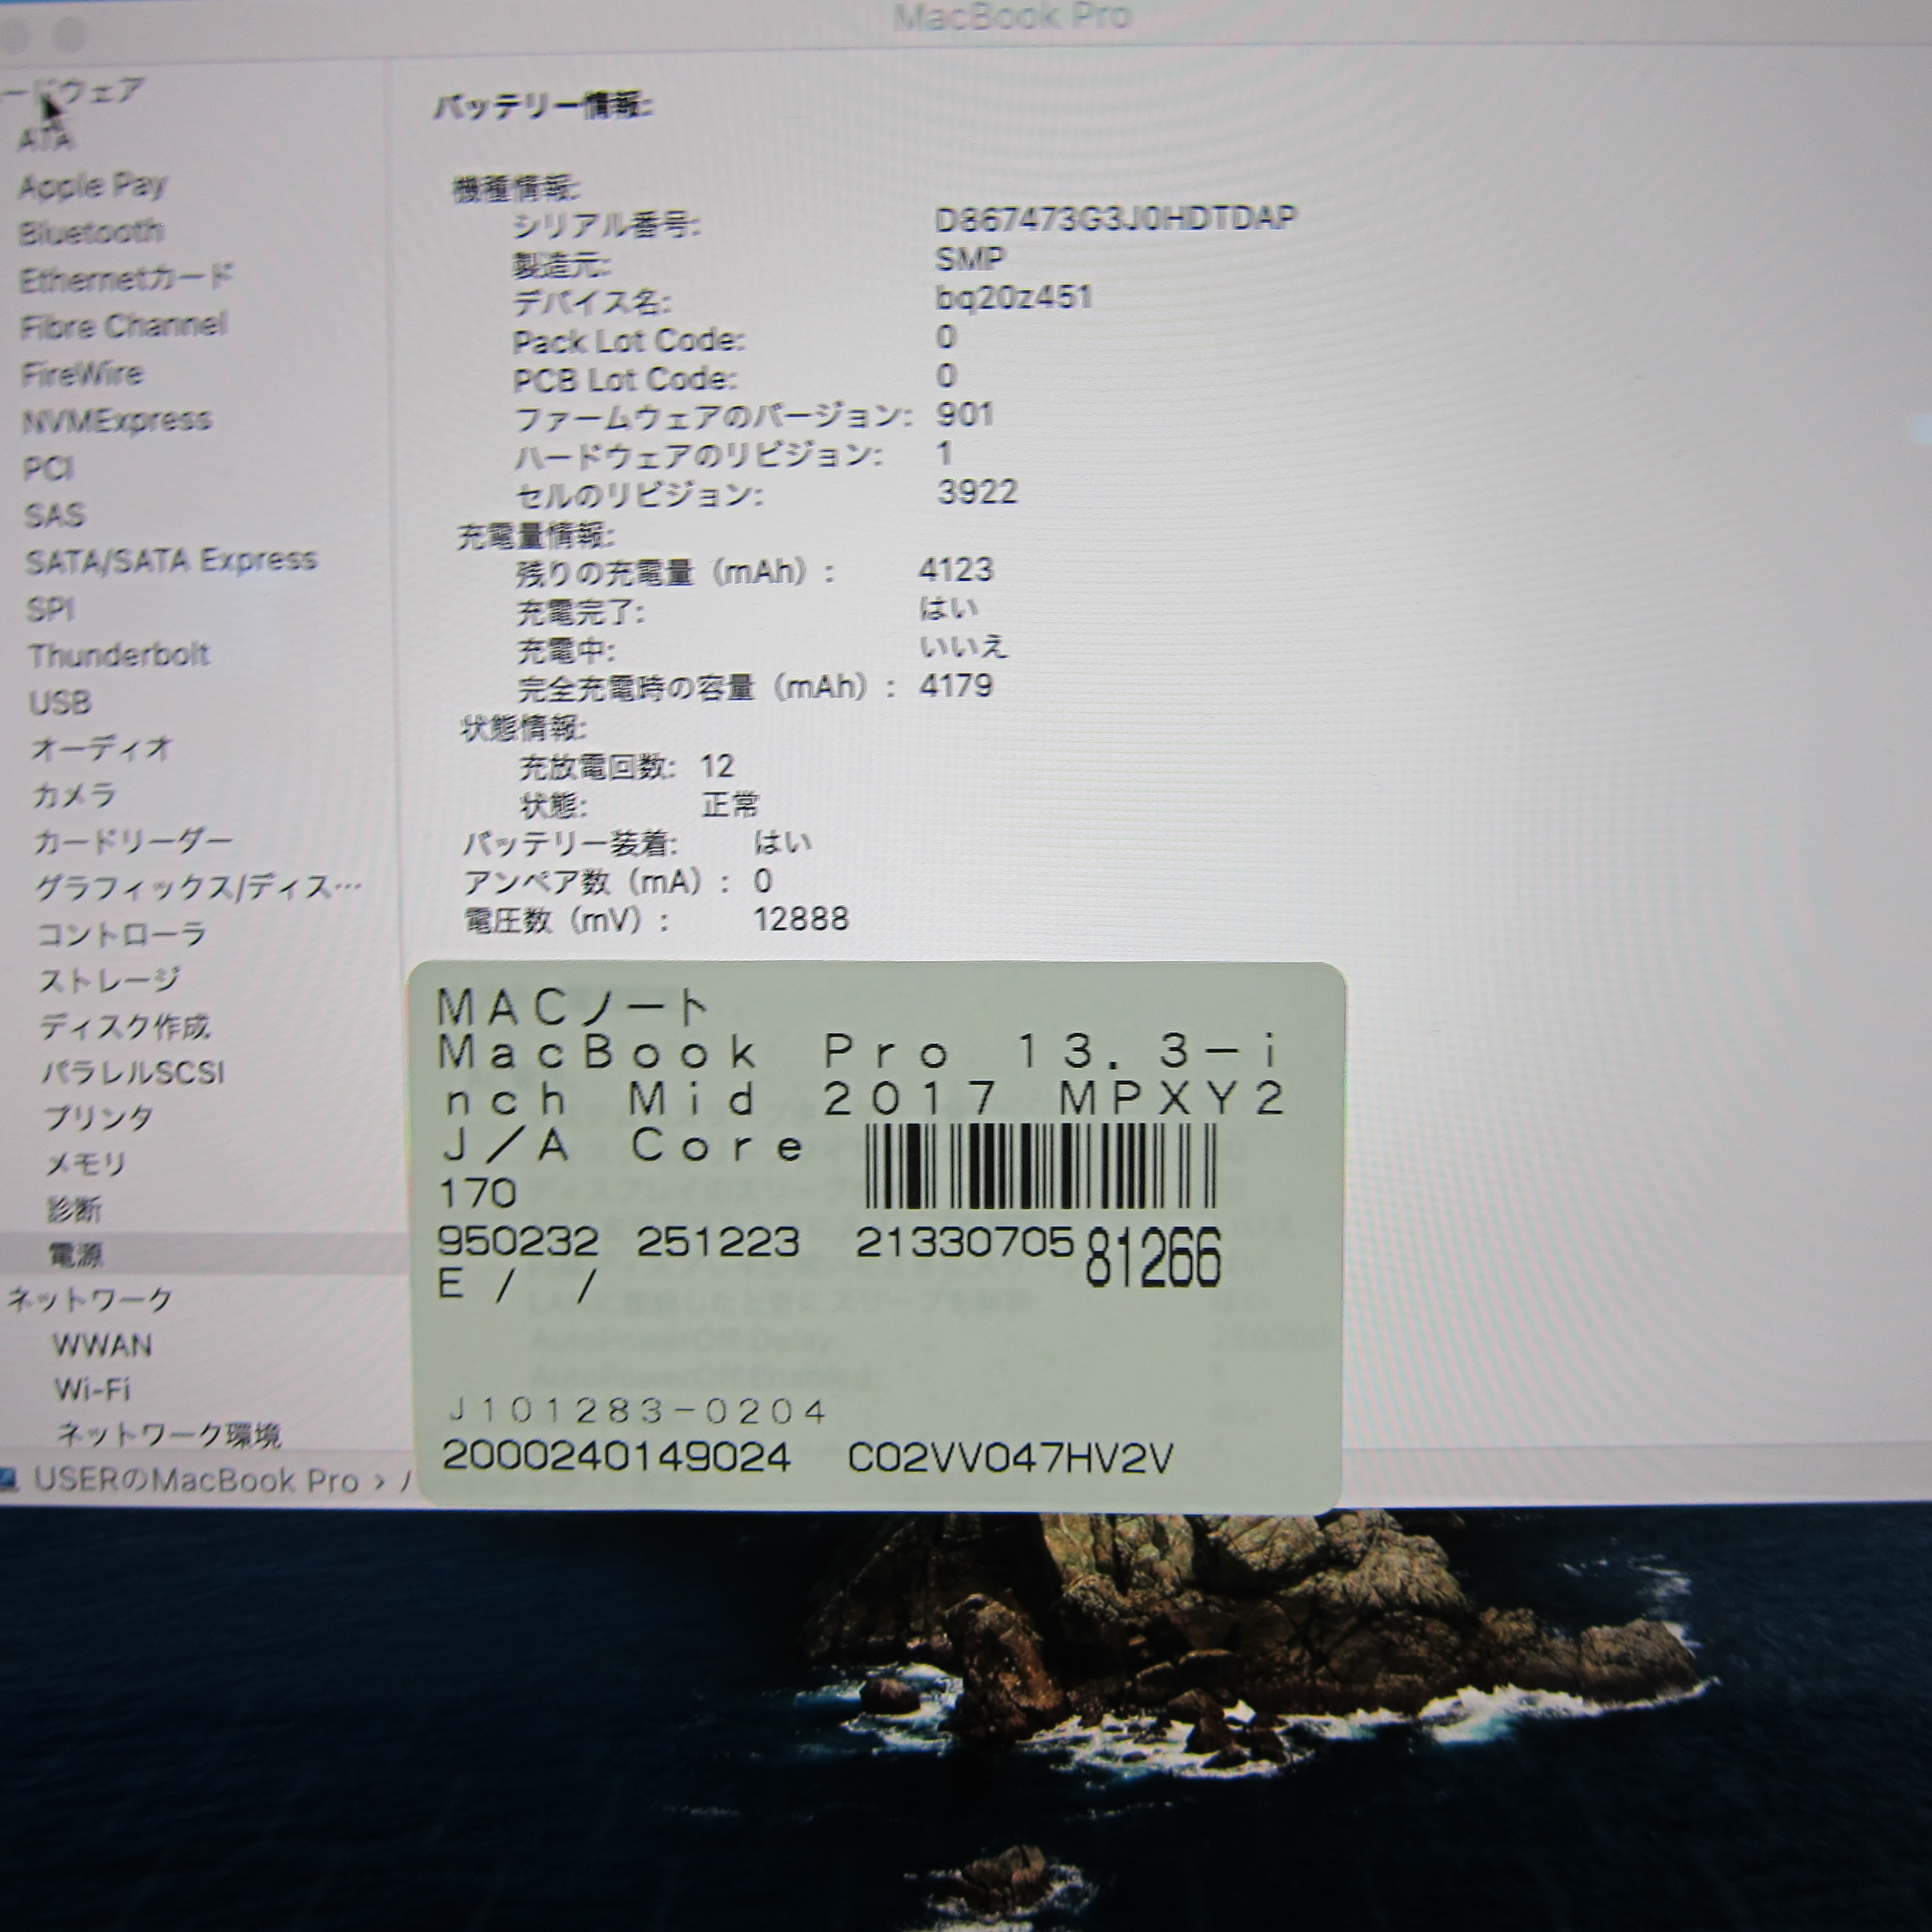Click the battery serial number value

coord(1115,218)
